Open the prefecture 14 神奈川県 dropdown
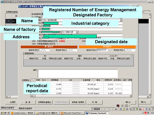Image resolution: width=154 pixels, height=115 pixels. 77,32
